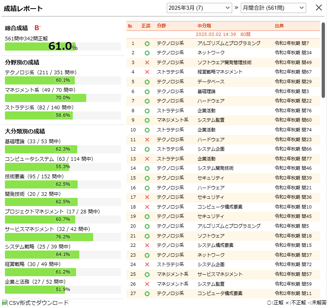Screen dimensions: 327x306
Task: Download report via CSV形式でダウンロード link
Action: coord(39,303)
